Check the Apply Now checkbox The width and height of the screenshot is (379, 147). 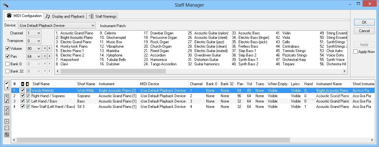[355, 51]
